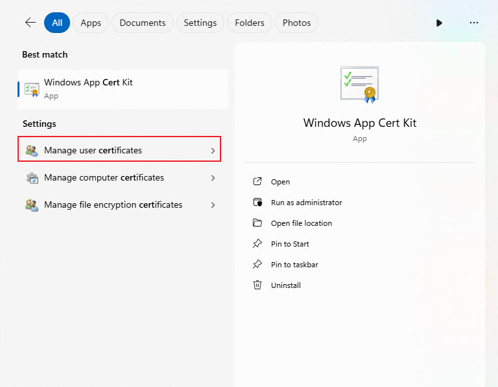Image resolution: width=498 pixels, height=387 pixels.
Task: Switch to the Folders filter tab
Action: pyautogui.click(x=250, y=23)
